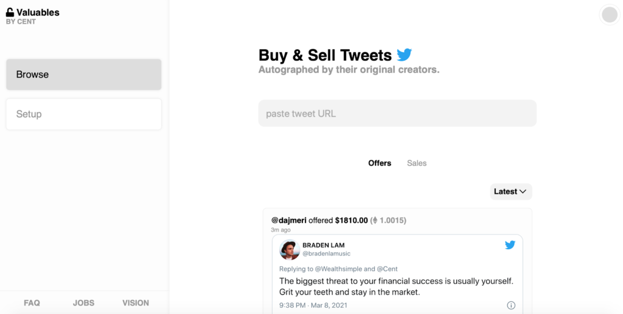623x314 pixels.
Task: Click the Ethereum symbol in the offer
Action: pyautogui.click(x=375, y=220)
